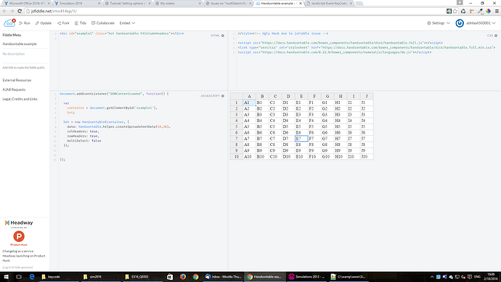This screenshot has width=501, height=282.
Task: Expand the Embed dropdown
Action: coord(127,23)
